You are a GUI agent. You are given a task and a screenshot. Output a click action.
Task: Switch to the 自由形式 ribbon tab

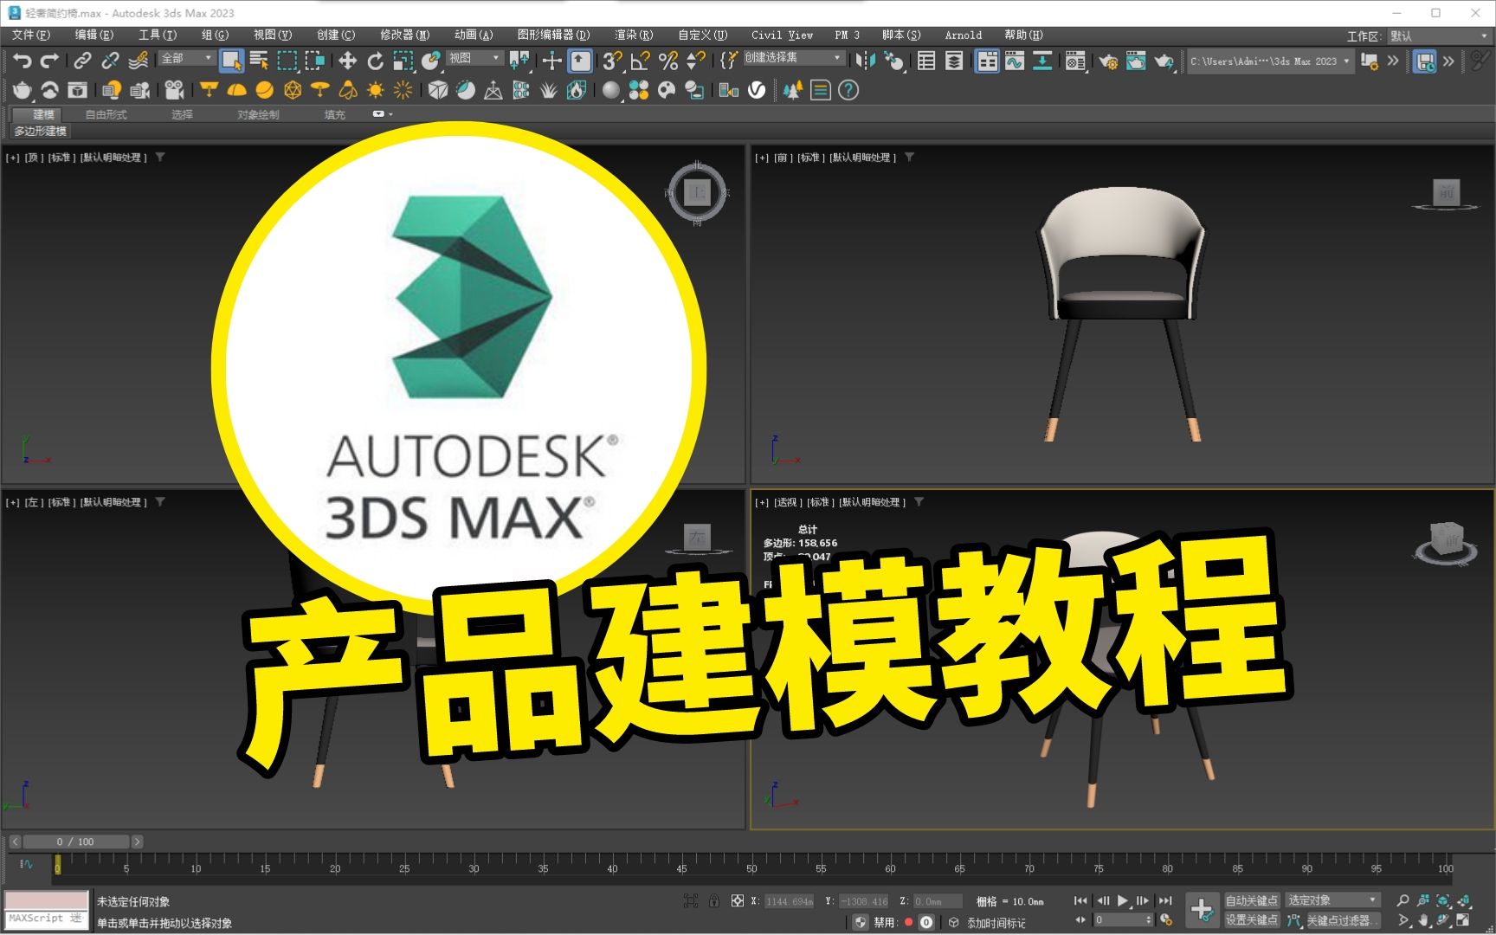(x=106, y=114)
